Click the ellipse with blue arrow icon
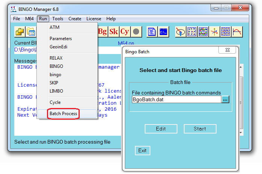This screenshot has width=262, height=174. pos(180,31)
